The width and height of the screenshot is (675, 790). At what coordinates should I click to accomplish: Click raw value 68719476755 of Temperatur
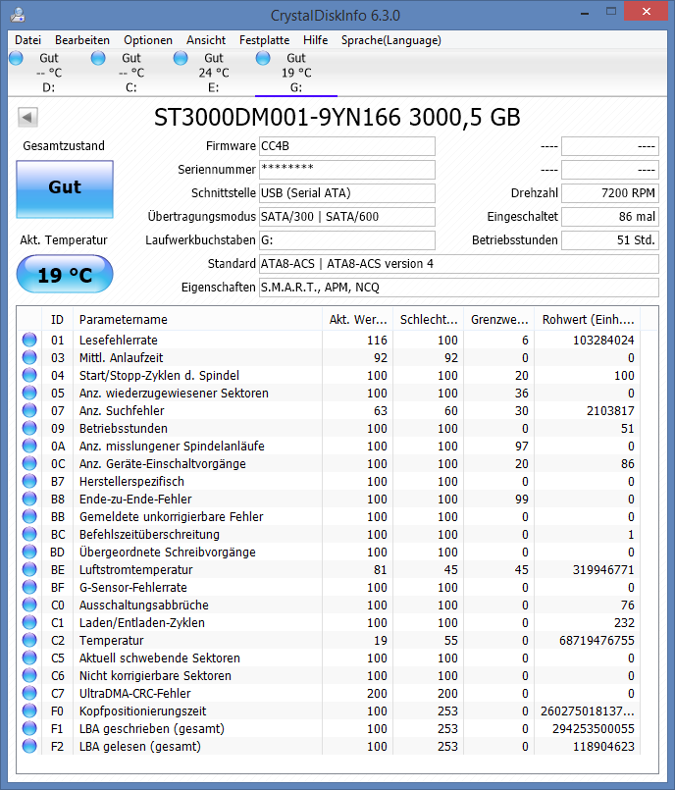pyautogui.click(x=597, y=641)
